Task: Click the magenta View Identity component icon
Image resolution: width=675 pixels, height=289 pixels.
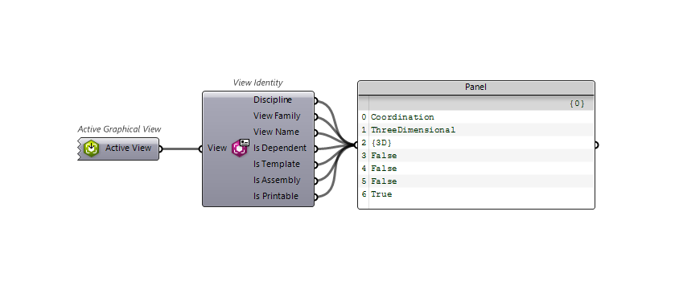Action: coord(240,149)
